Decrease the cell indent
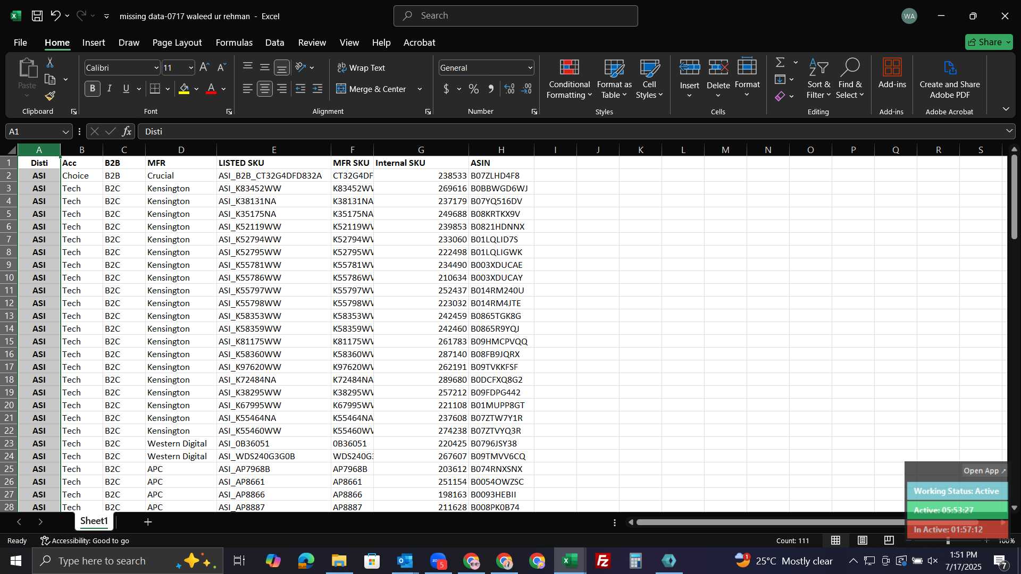 pyautogui.click(x=300, y=89)
